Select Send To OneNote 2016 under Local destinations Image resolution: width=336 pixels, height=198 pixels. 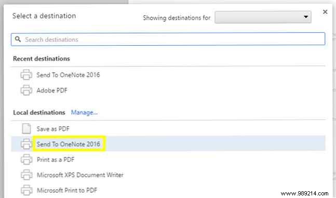click(69, 144)
